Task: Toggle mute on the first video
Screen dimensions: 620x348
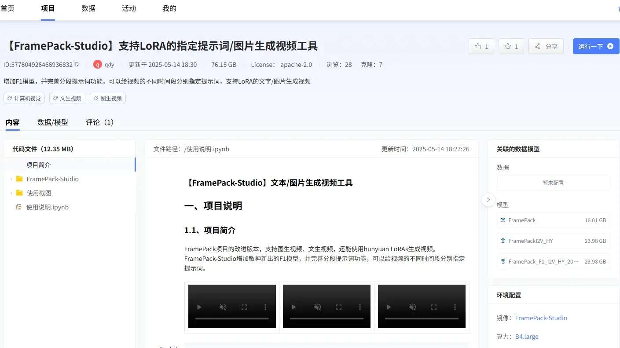Action: 223,307
